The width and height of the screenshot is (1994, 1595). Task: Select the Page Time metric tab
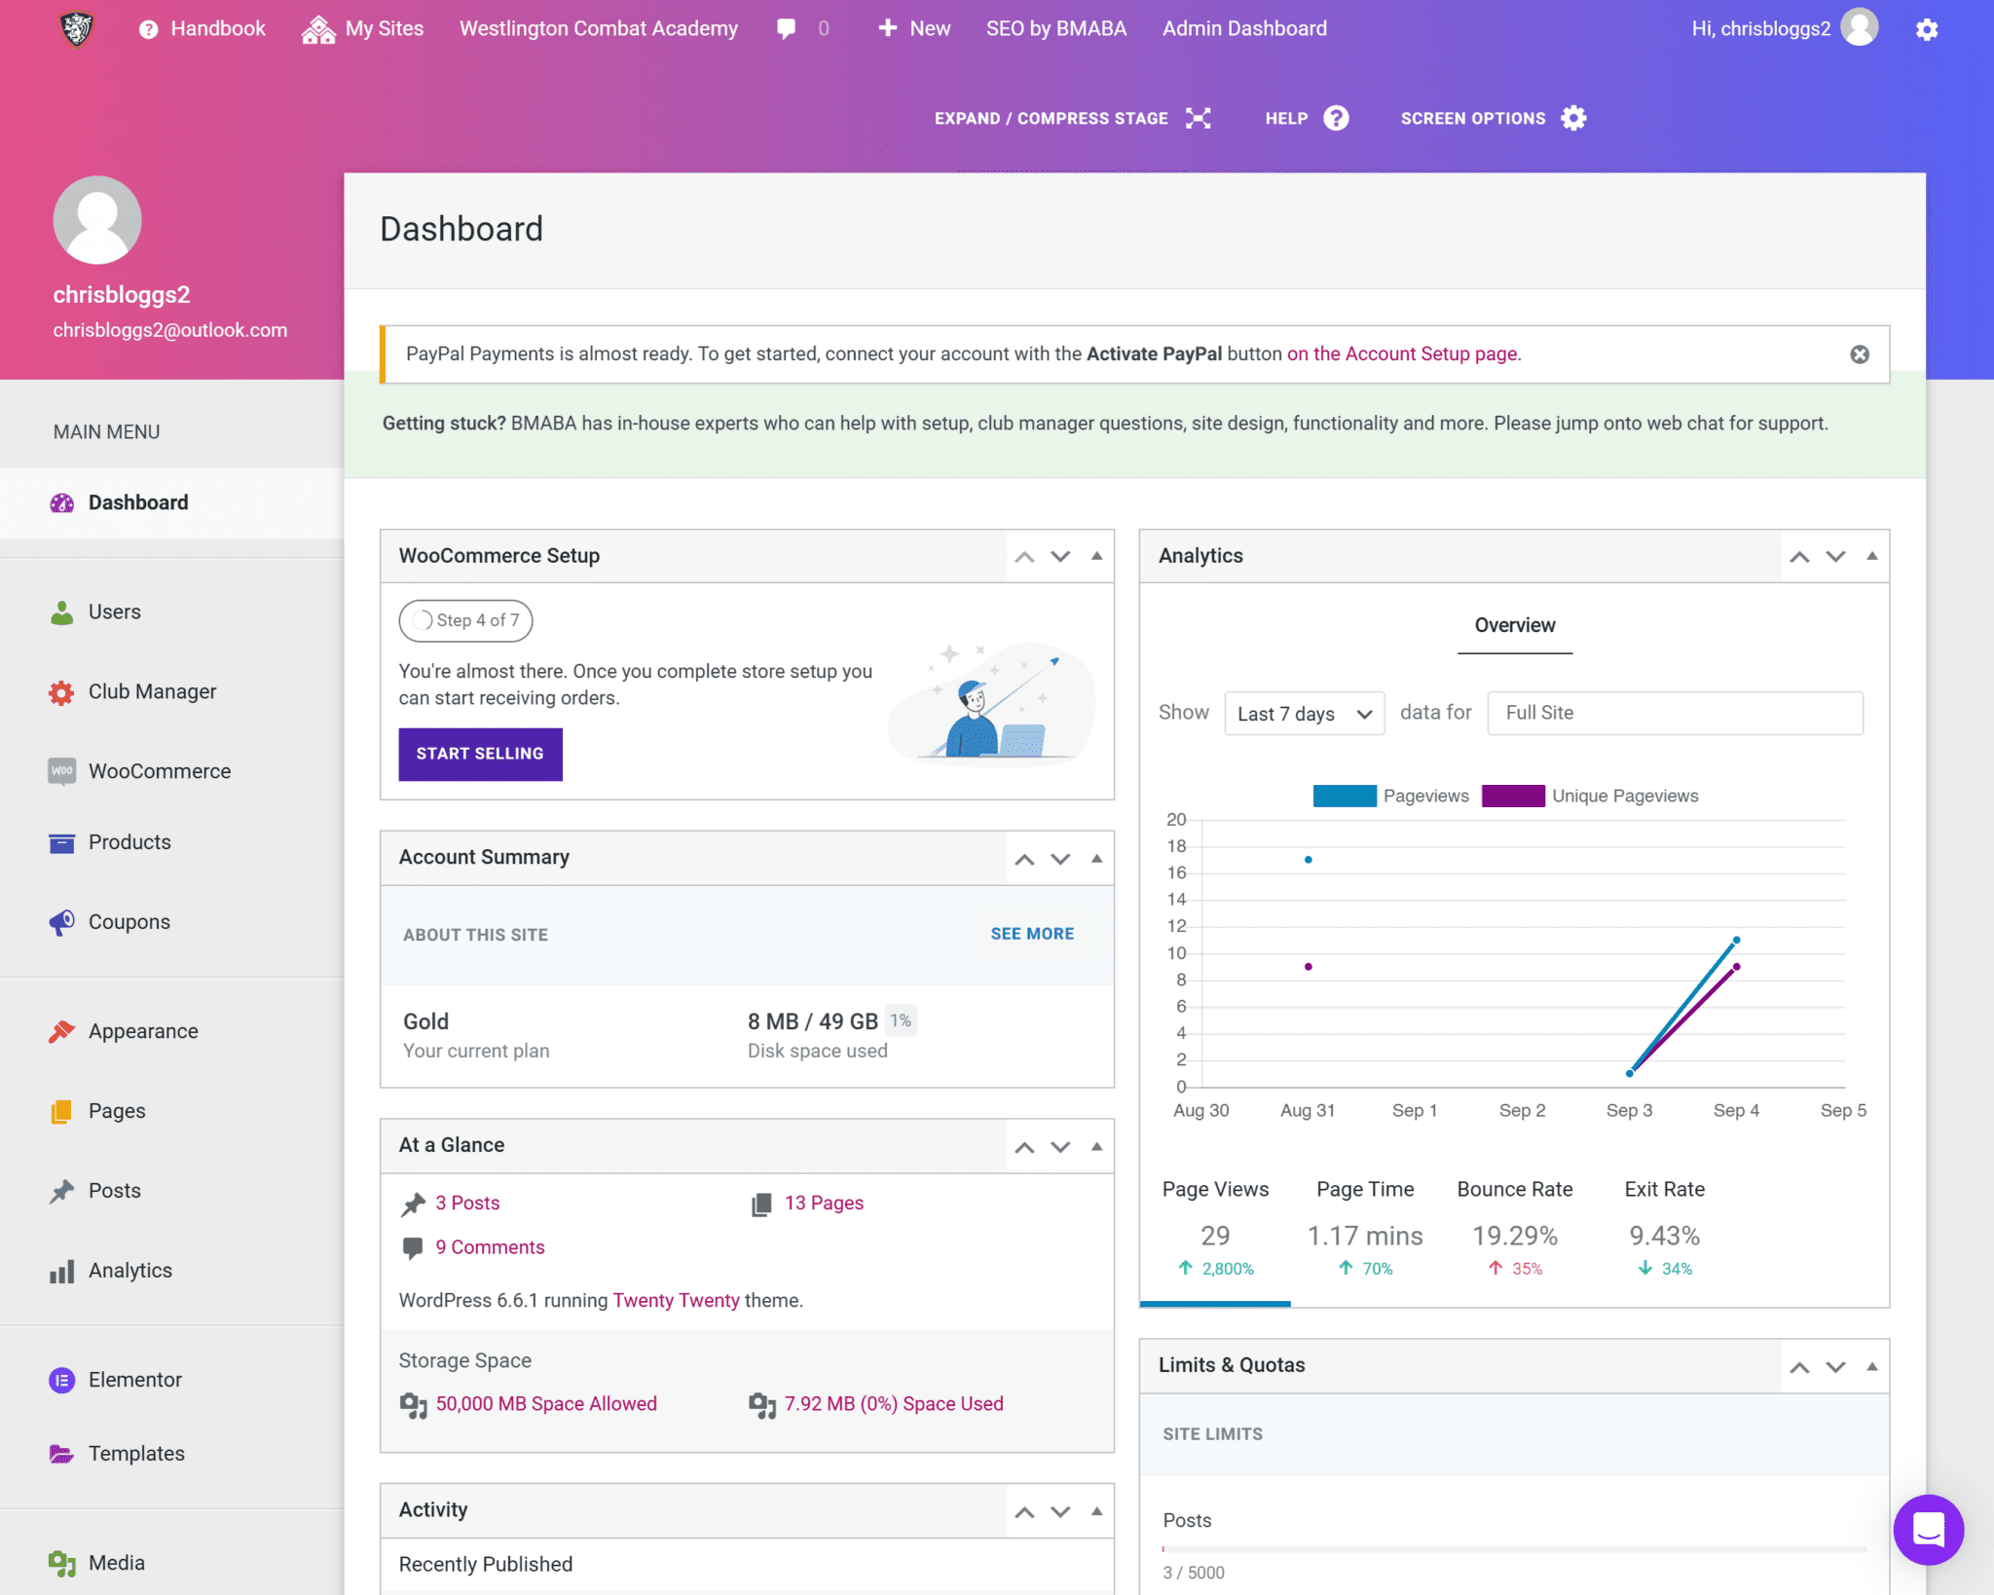(1365, 1229)
